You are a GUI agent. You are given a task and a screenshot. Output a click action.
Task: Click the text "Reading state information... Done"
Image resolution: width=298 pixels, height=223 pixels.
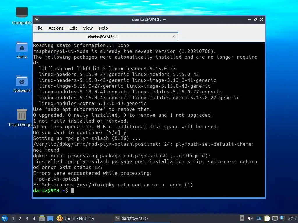[81, 46]
